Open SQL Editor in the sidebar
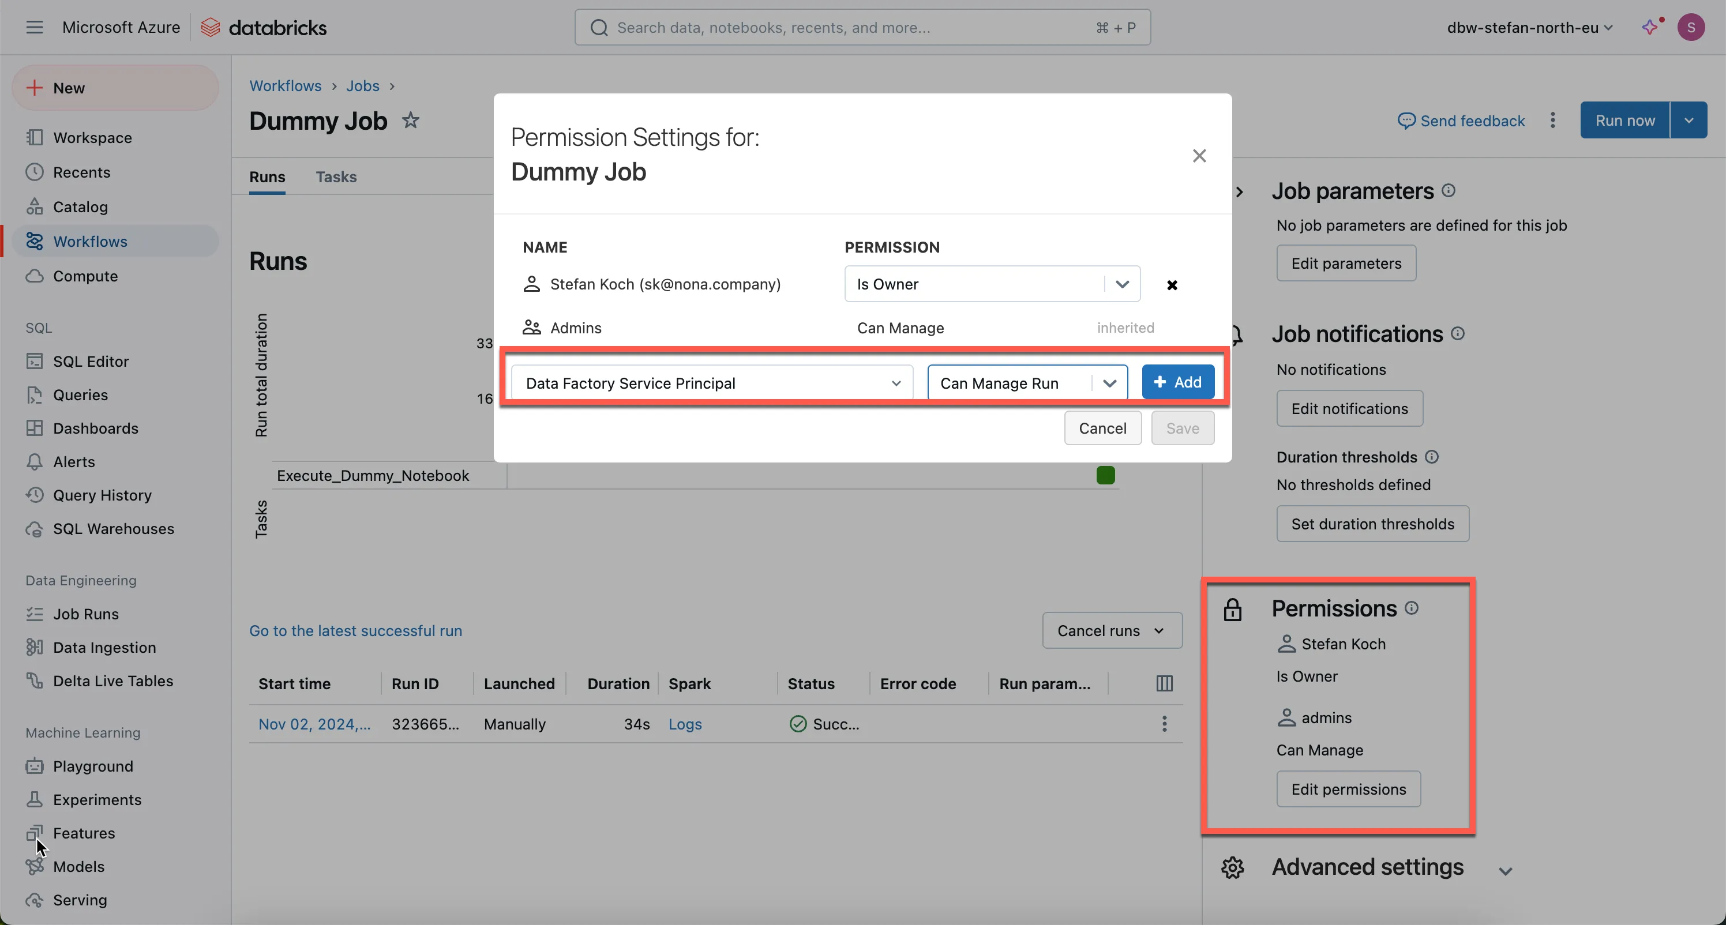The image size is (1726, 925). tap(91, 361)
